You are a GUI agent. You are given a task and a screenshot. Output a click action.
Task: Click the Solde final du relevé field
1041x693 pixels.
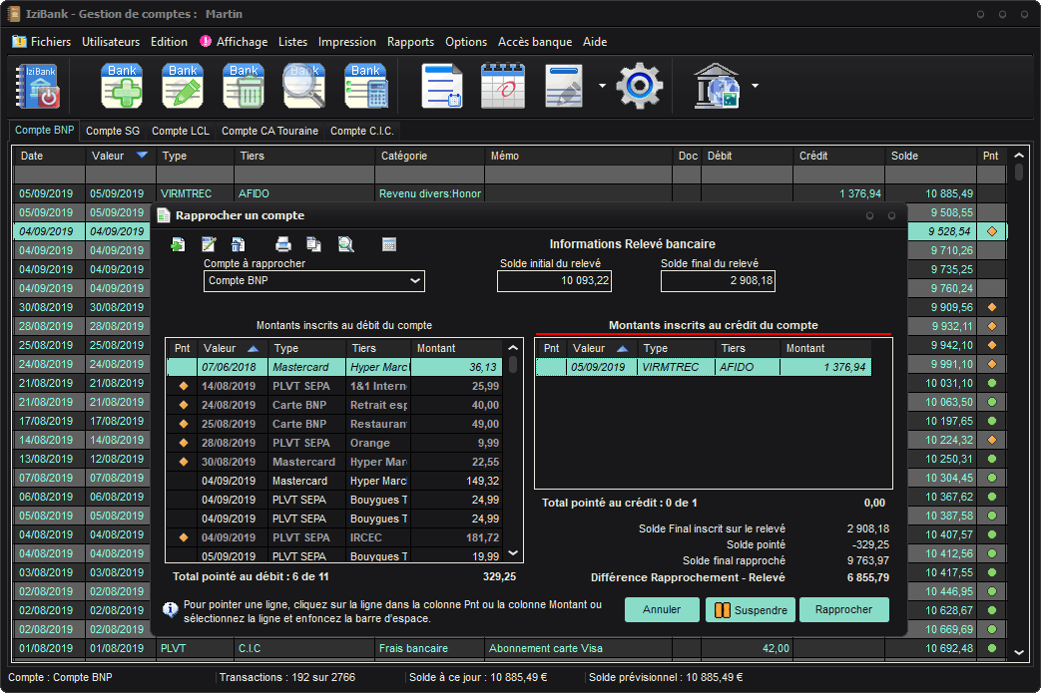pos(718,281)
